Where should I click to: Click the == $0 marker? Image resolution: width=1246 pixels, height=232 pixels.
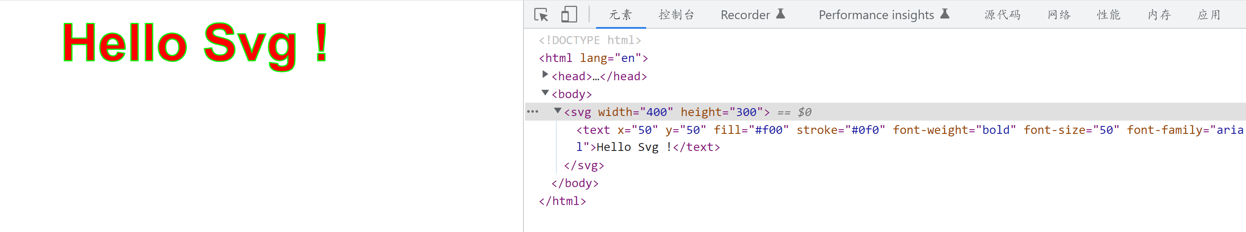tap(794, 112)
